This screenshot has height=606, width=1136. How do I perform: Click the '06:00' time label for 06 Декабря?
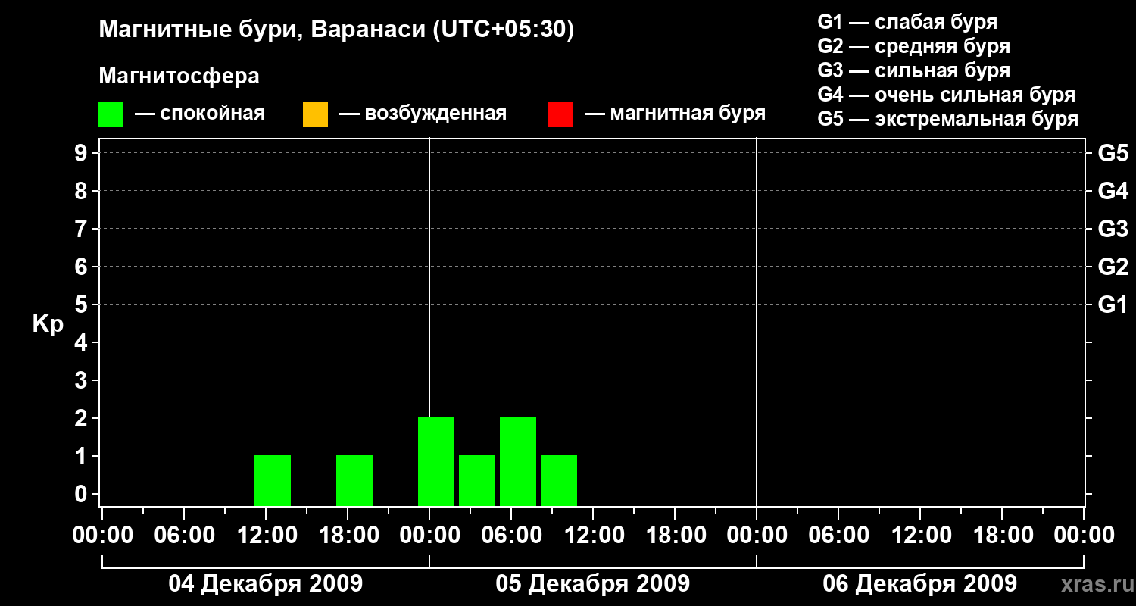click(838, 536)
